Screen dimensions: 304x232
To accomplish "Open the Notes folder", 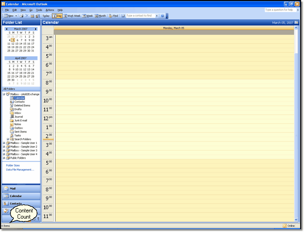I will pyautogui.click(x=18, y=124).
